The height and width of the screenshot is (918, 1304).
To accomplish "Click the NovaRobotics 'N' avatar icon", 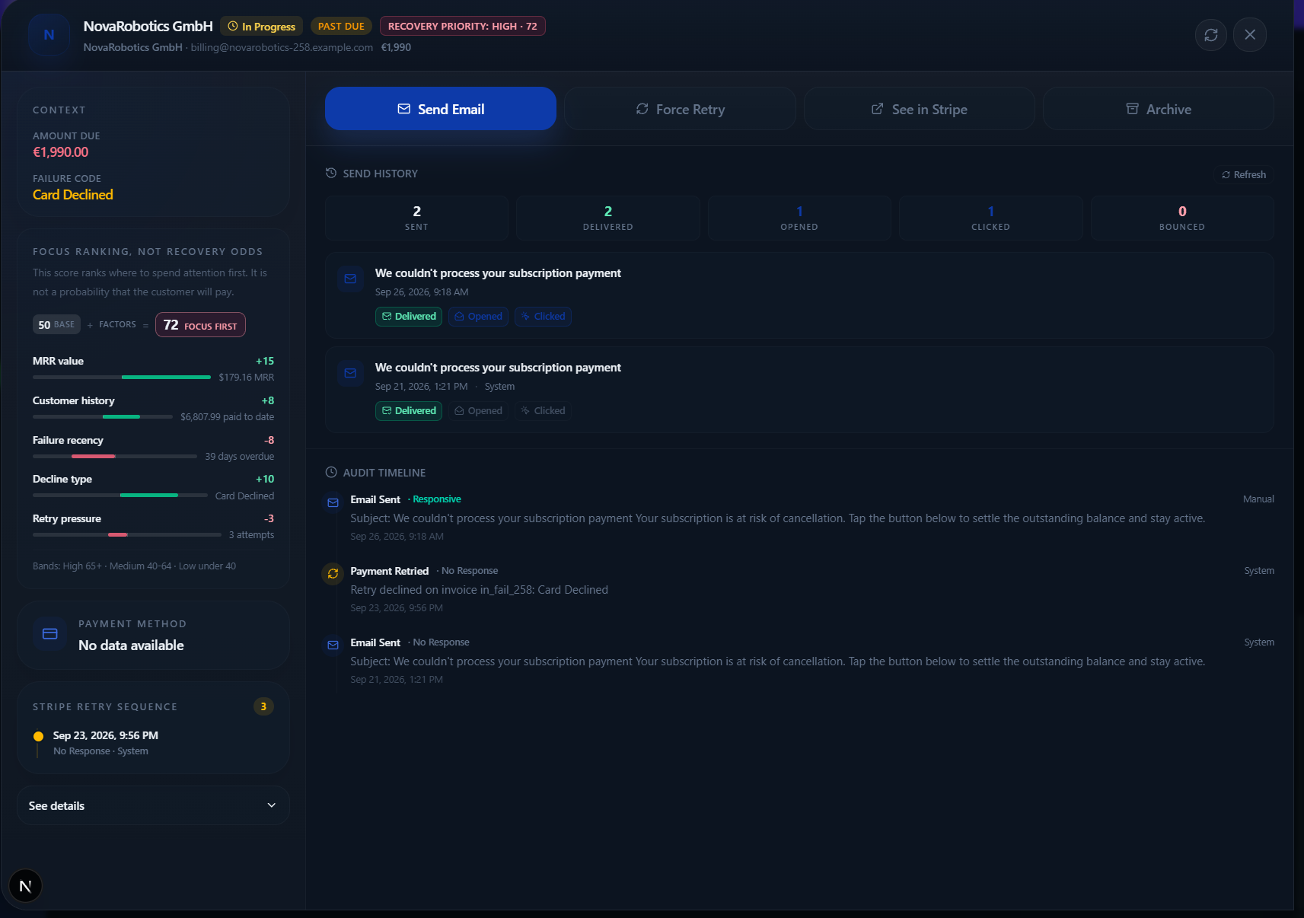I will click(x=49, y=35).
